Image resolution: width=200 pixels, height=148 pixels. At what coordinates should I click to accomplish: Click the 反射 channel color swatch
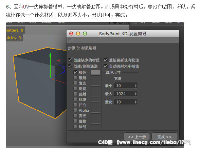coord(95,94)
